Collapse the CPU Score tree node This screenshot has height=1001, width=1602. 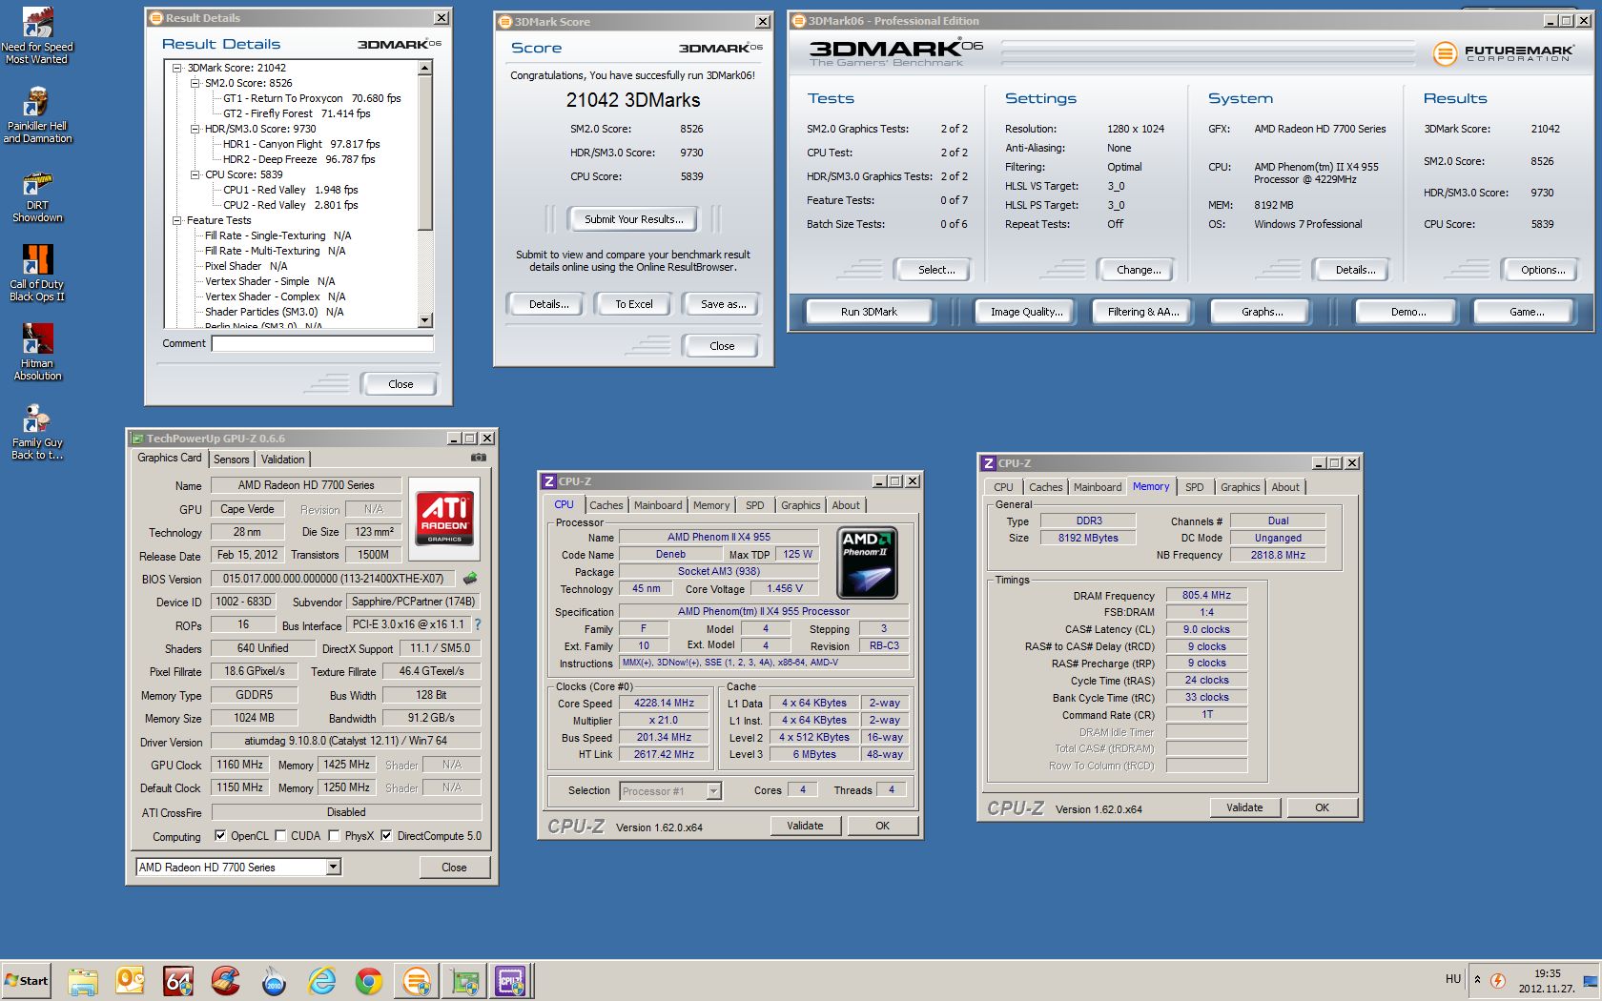[195, 174]
